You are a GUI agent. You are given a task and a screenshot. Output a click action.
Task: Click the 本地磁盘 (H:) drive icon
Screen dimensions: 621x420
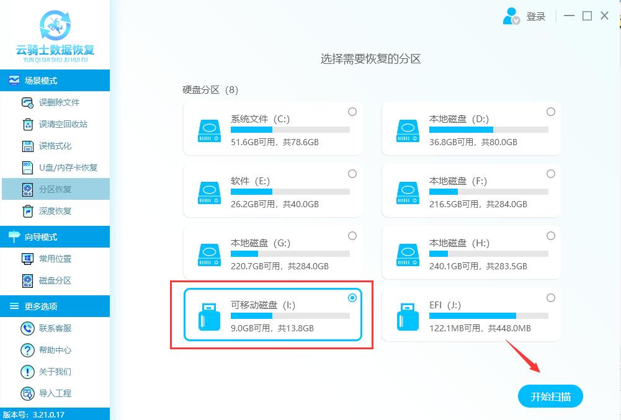408,255
